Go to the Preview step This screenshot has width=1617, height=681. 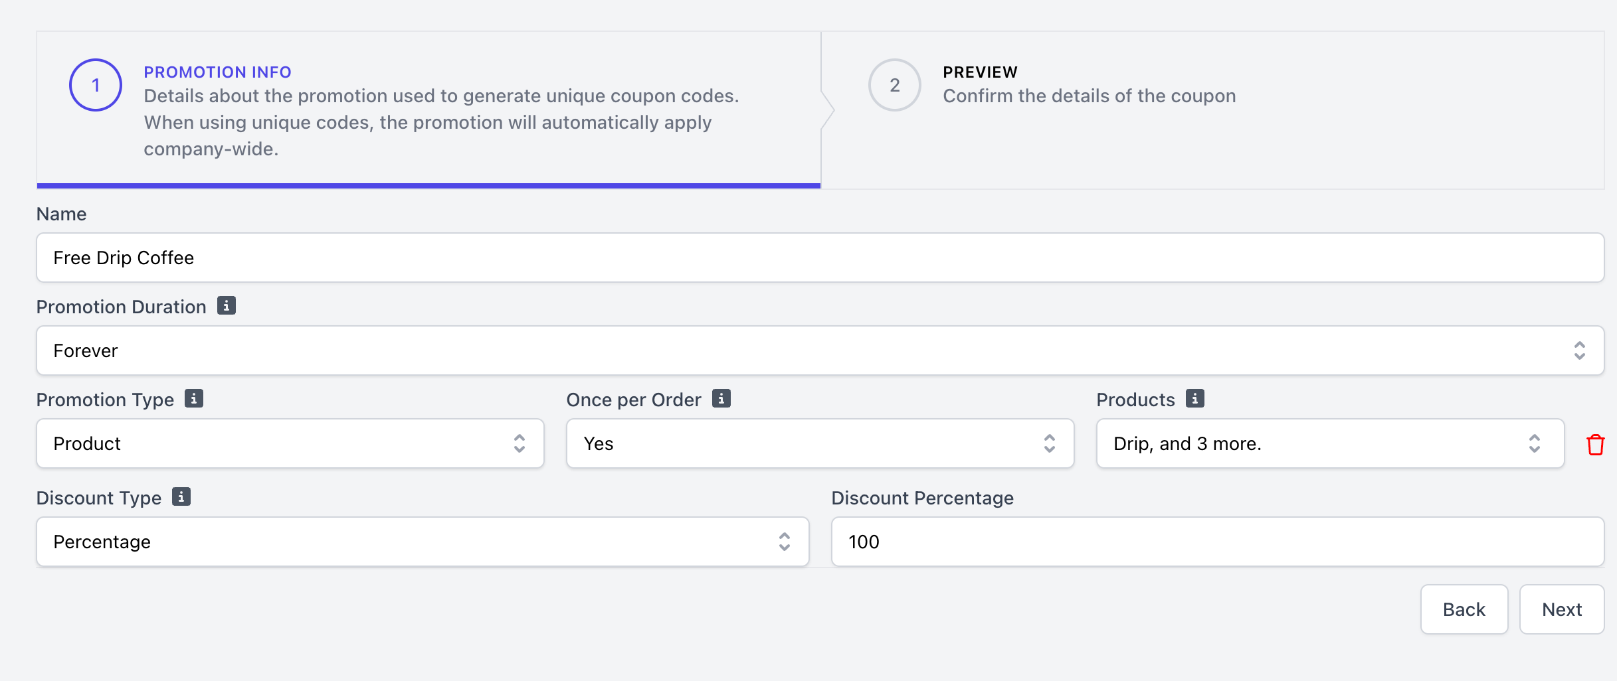click(980, 72)
